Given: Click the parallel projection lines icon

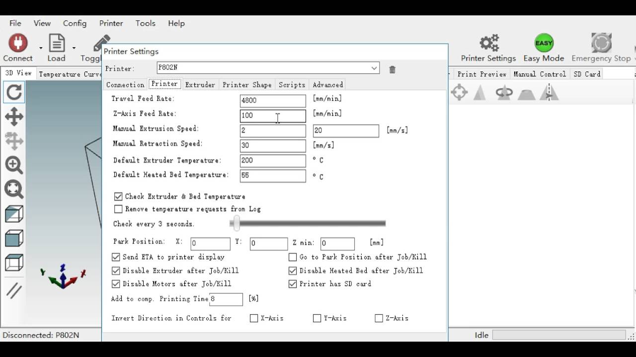Looking at the screenshot, I should click(14, 290).
